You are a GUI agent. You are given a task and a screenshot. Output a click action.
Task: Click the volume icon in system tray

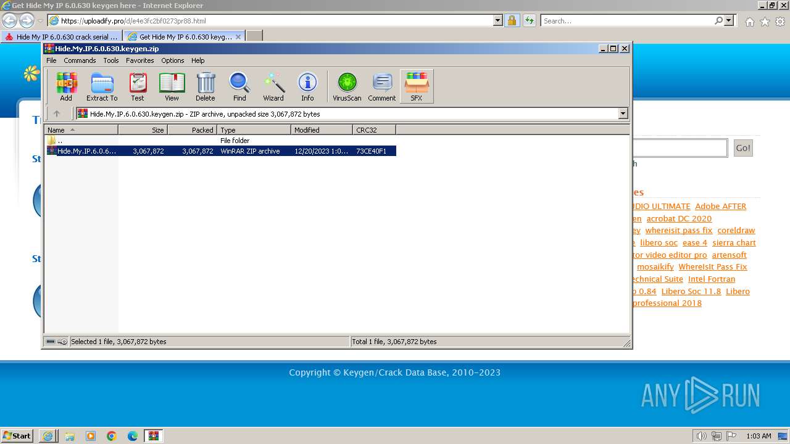pos(701,436)
